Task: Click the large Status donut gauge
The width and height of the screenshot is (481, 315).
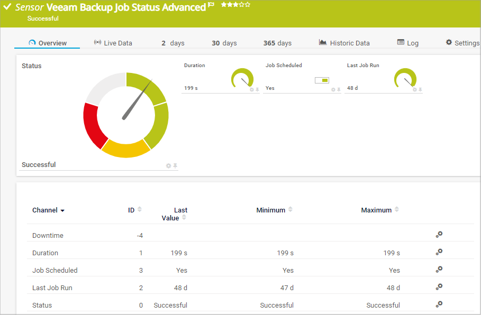Action: (x=126, y=115)
